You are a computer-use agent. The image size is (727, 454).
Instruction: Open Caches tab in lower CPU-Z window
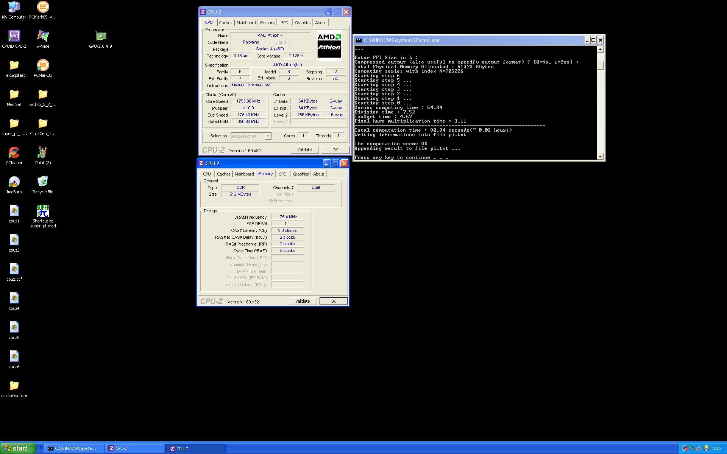223,174
